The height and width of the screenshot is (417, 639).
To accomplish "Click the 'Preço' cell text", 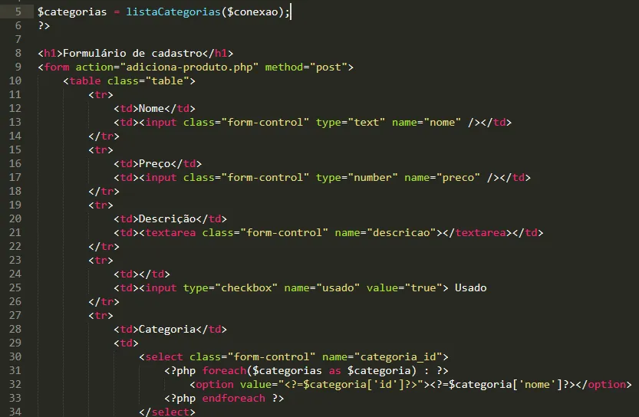I will pyautogui.click(x=154, y=164).
